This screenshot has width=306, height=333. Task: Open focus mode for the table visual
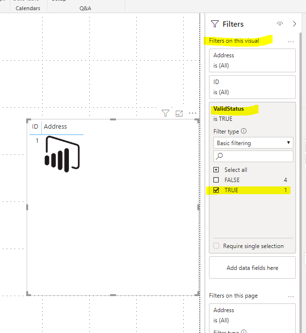tap(179, 114)
